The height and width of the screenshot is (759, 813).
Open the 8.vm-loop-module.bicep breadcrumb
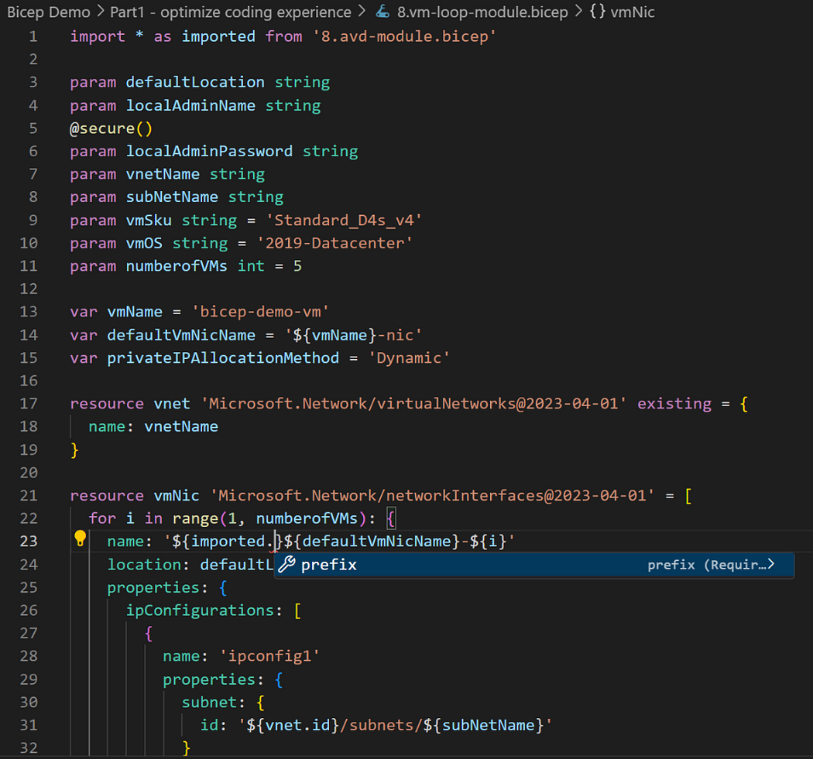point(482,12)
